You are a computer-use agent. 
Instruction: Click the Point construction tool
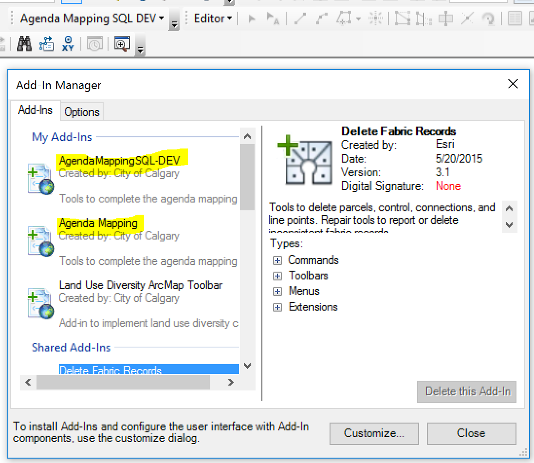375,19
